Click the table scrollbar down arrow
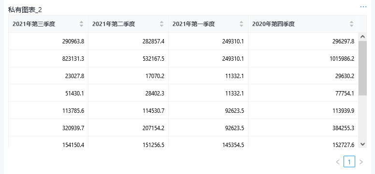Viewport: 375px width, 174px height. 362,144
